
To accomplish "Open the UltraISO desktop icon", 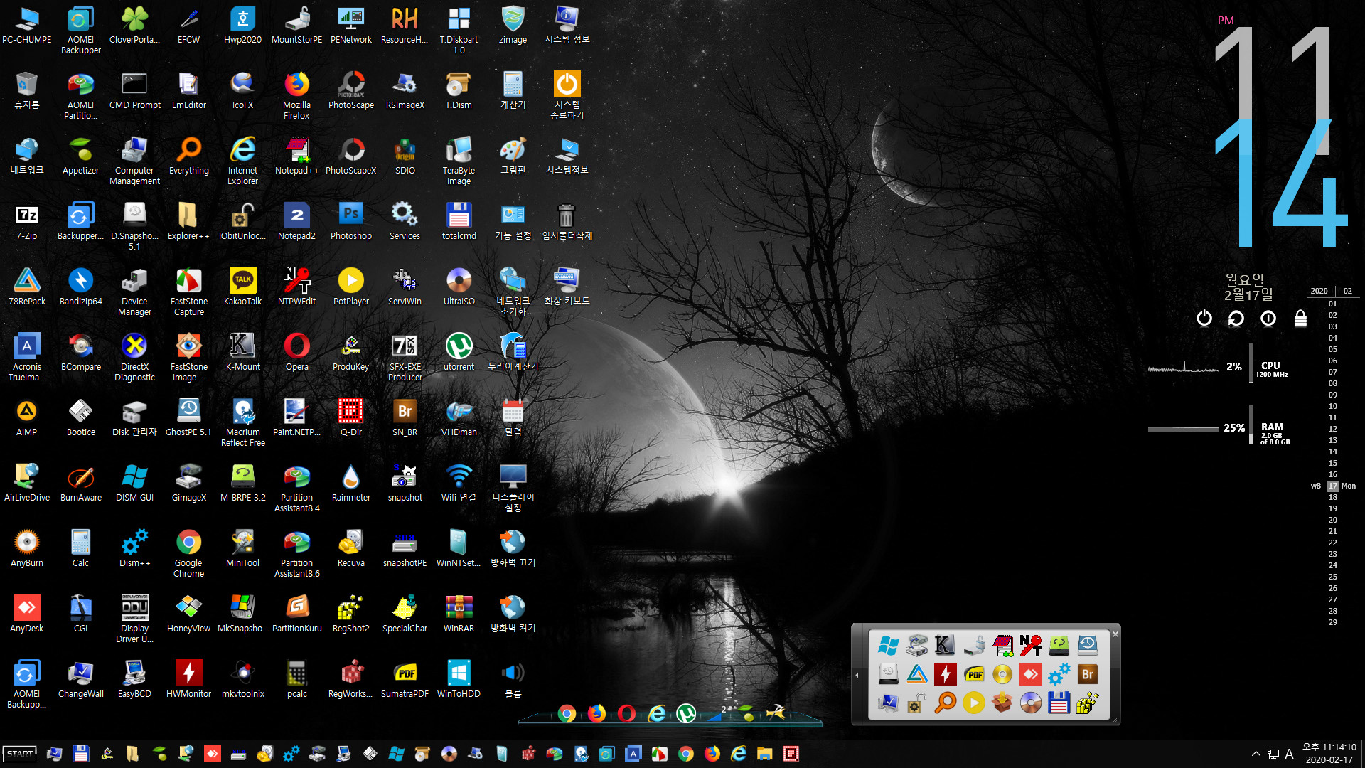I will point(459,287).
